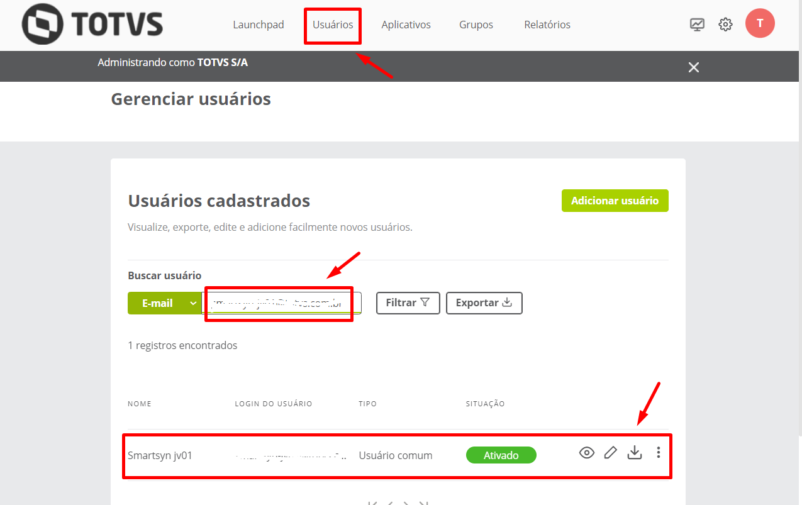802x505 pixels.
Task: Click the TOTVS logo
Action: (x=92, y=25)
